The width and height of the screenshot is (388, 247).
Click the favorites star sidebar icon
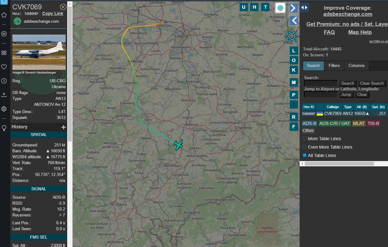click(4, 15)
